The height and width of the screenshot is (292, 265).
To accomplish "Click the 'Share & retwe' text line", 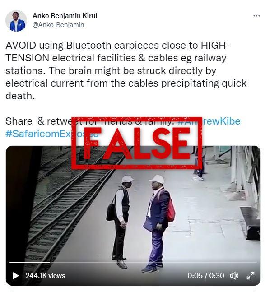I will pyautogui.click(x=38, y=121).
